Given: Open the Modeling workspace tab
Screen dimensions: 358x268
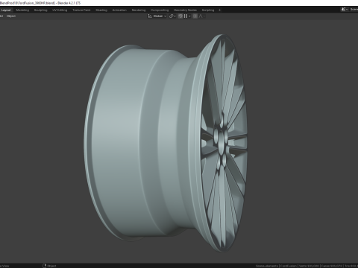Looking at the screenshot, I should 22,10.
